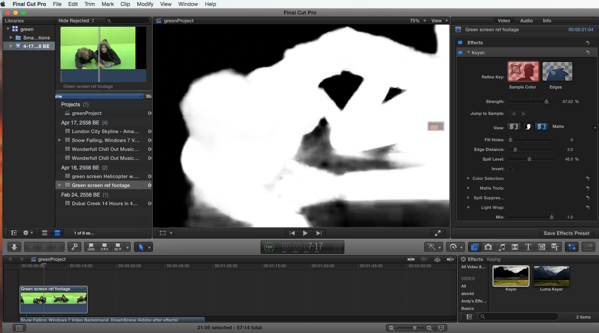Screen dimensions: 599x333
Task: Hide the Libraries sidebar button
Action: click(x=14, y=233)
